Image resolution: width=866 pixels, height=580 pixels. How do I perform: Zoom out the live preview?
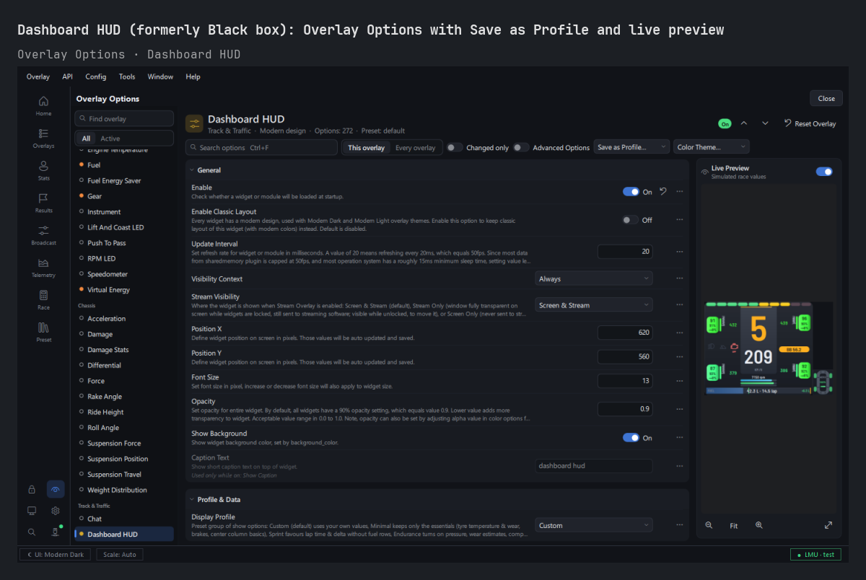[x=709, y=525]
